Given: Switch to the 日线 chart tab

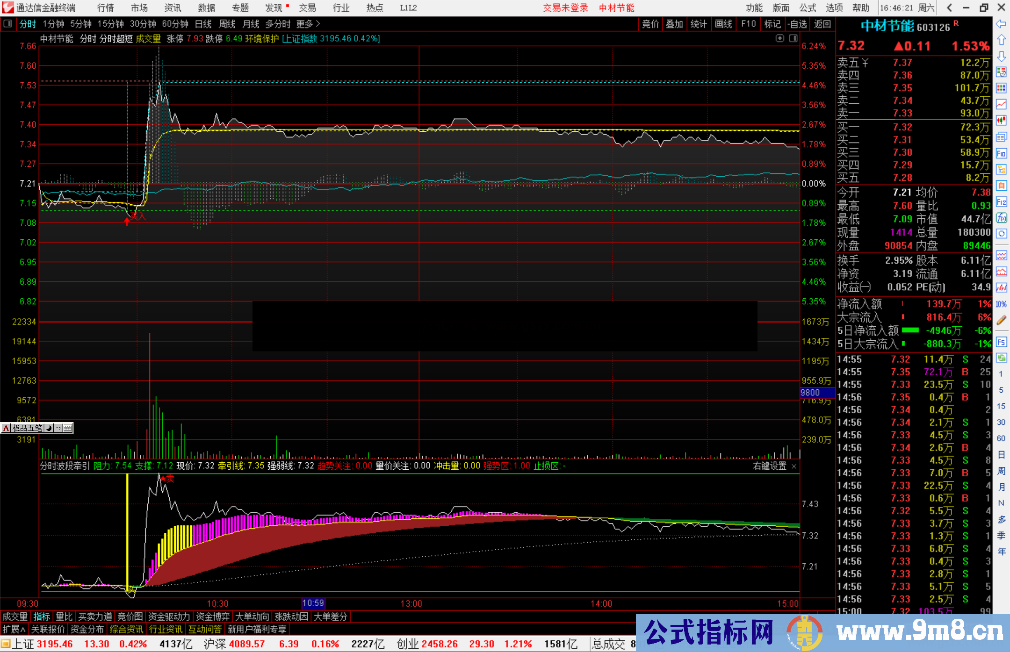Looking at the screenshot, I should 203,24.
